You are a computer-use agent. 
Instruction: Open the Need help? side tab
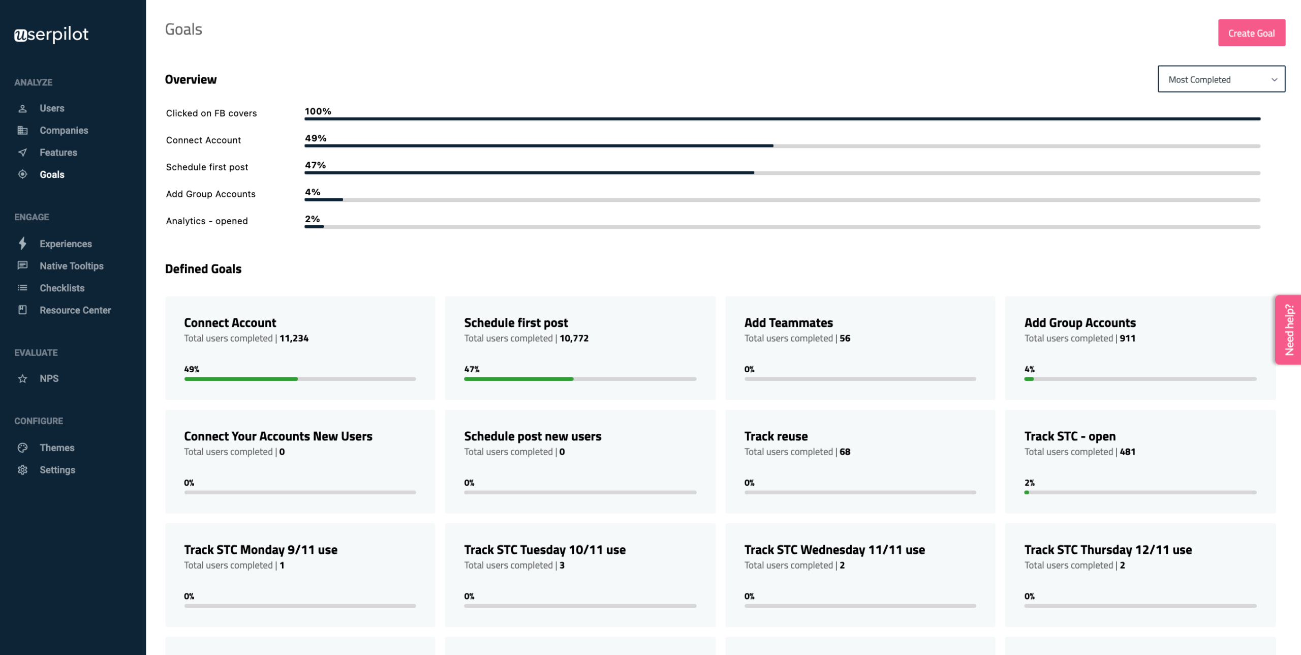pos(1288,330)
